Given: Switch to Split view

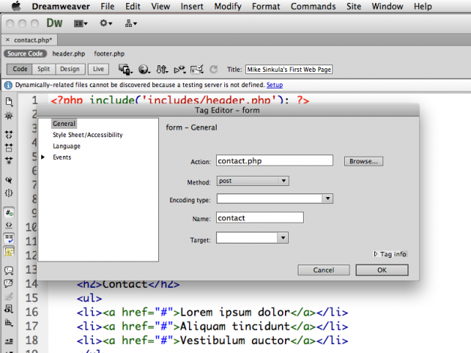Looking at the screenshot, I should 43,69.
